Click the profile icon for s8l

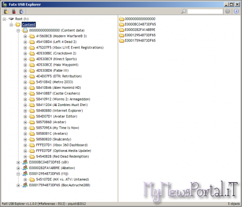25,162
